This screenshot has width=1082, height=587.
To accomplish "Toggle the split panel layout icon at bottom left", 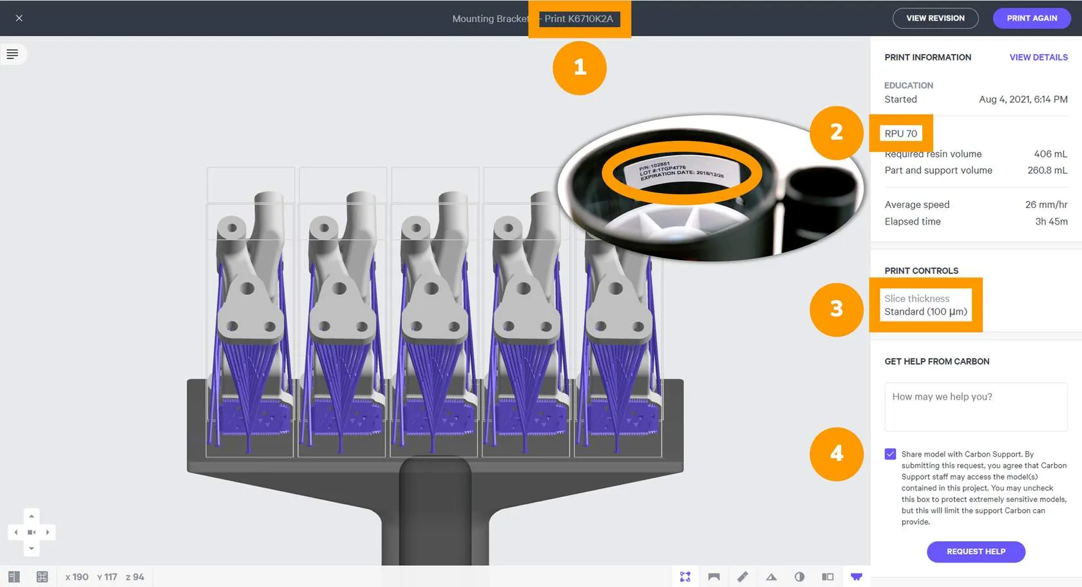I will 14,577.
